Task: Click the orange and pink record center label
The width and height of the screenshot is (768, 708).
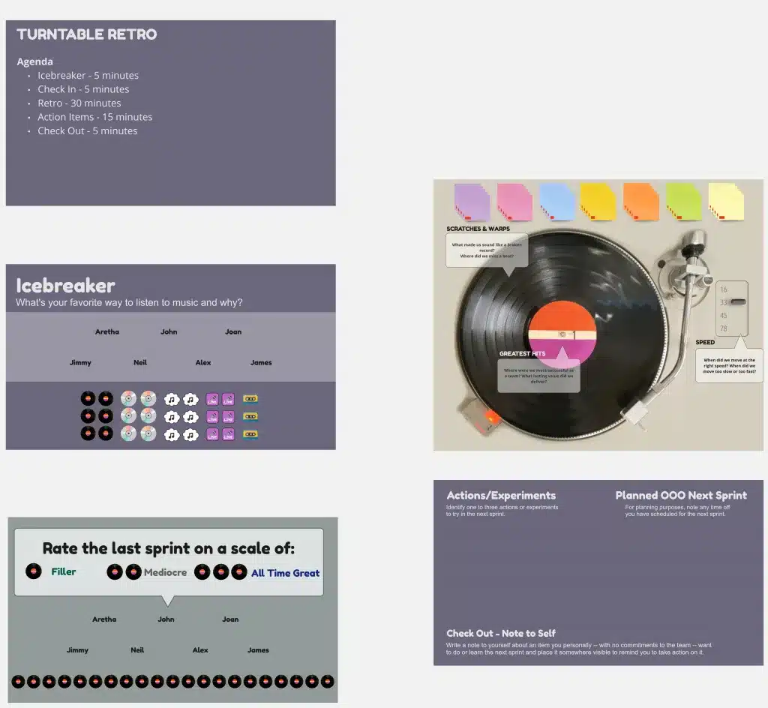Action: coord(562,334)
